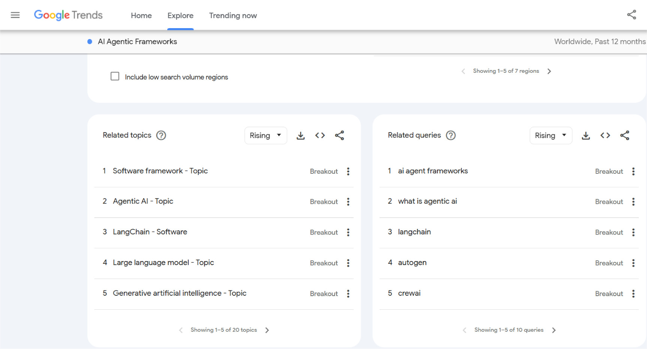Open more options for Software framework topic
The height and width of the screenshot is (349, 647).
point(348,171)
